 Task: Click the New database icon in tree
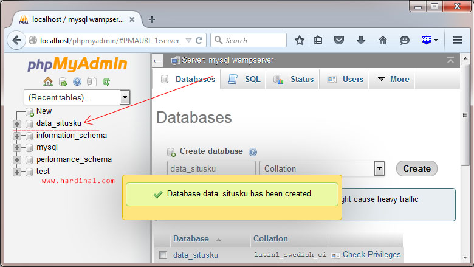tap(30, 112)
